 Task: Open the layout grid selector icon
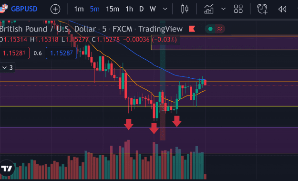(x=238, y=9)
